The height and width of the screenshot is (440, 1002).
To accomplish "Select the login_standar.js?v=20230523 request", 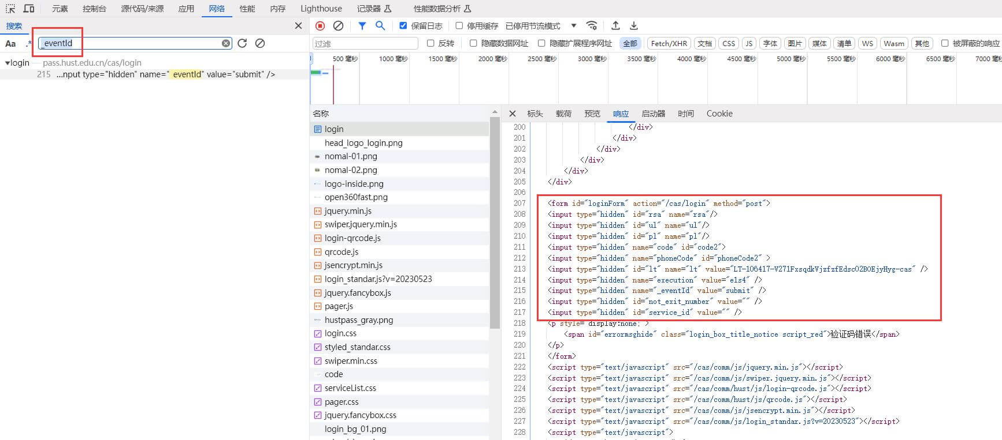I will [x=400, y=279].
